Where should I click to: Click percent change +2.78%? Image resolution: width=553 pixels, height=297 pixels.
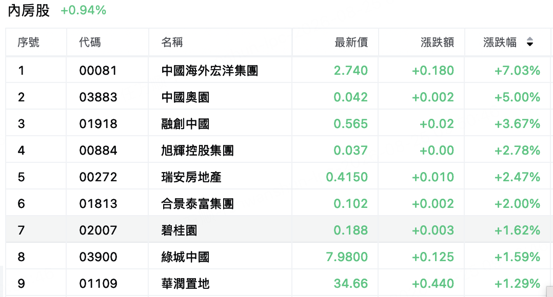[518, 151]
